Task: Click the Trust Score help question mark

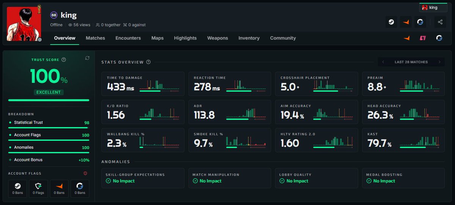Action: click(x=64, y=60)
